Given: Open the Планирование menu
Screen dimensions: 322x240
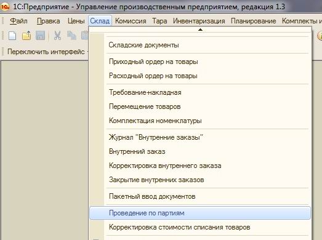Looking at the screenshot, I should pyautogui.click(x=254, y=21).
